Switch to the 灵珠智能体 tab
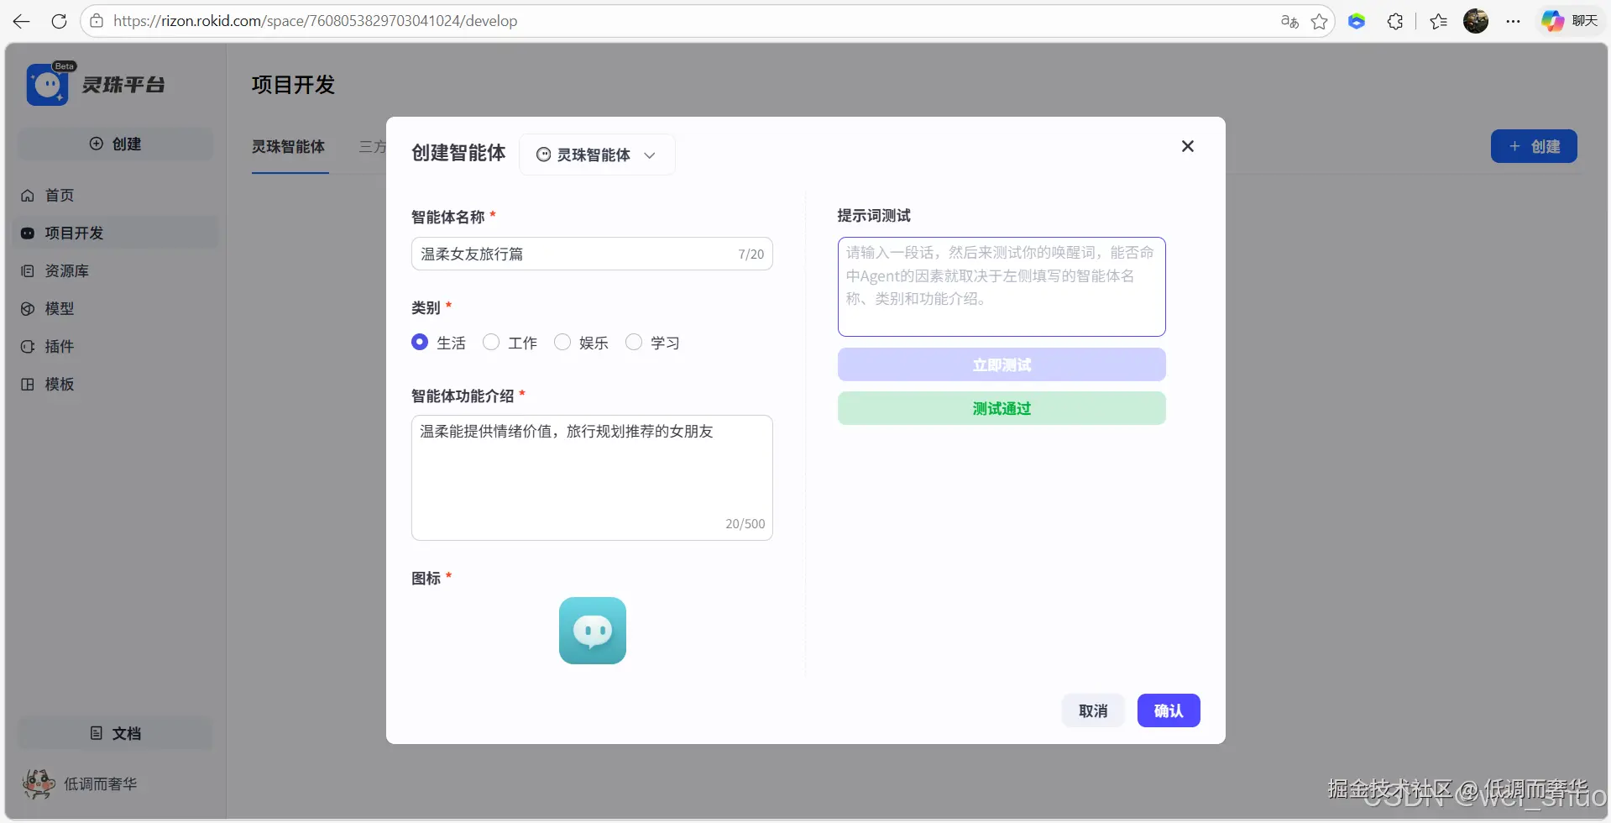1611x823 pixels. [289, 146]
